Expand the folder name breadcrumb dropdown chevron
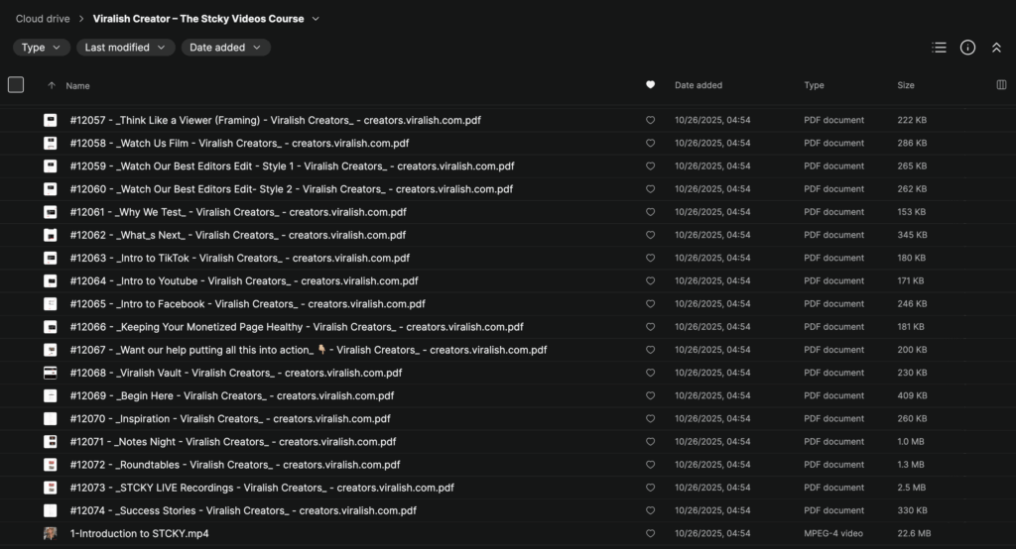 (316, 19)
